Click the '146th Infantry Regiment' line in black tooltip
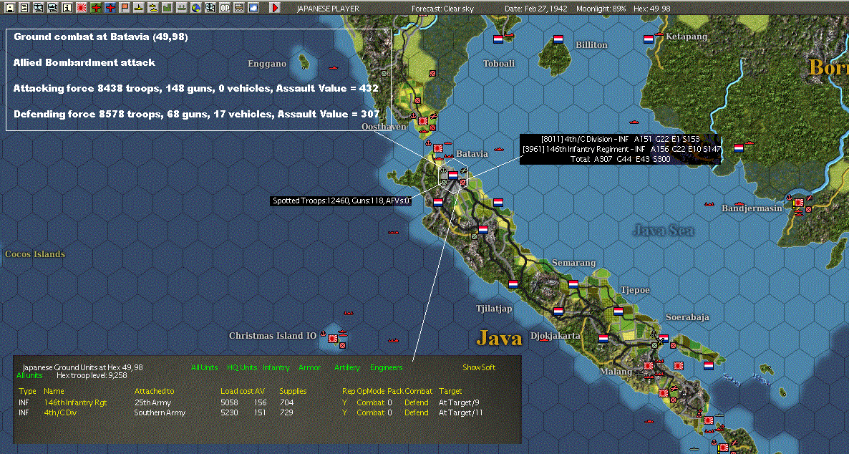 pyautogui.click(x=621, y=149)
